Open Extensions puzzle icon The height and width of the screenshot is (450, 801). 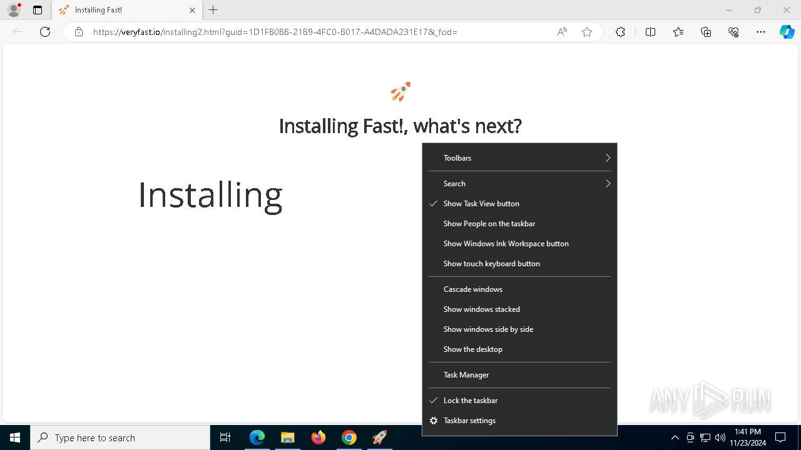(x=620, y=32)
